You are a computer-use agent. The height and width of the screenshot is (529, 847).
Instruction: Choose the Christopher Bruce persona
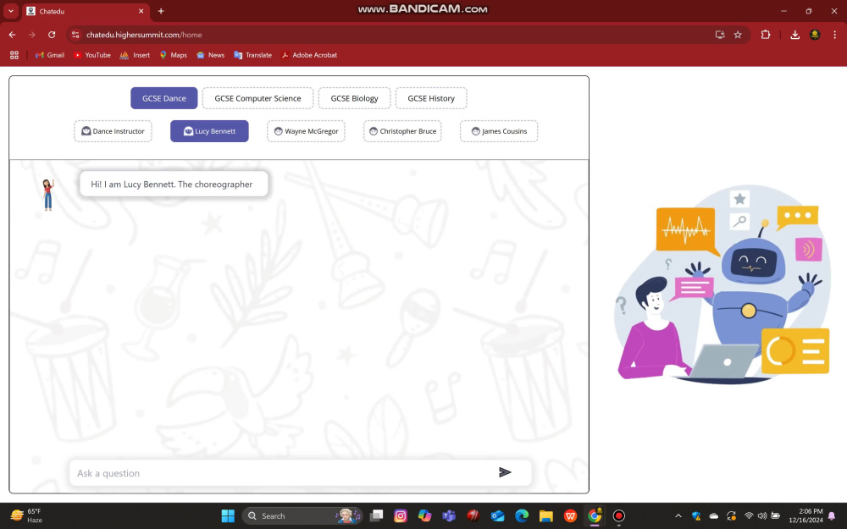pyautogui.click(x=402, y=131)
